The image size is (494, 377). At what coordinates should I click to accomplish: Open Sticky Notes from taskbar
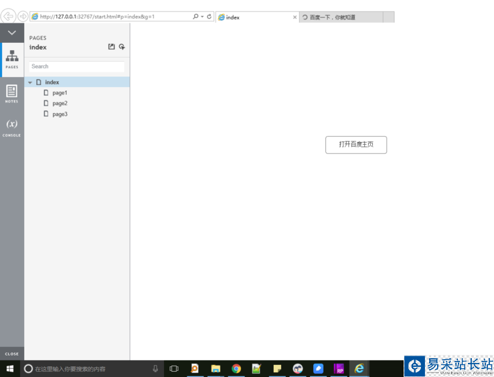[x=277, y=368]
